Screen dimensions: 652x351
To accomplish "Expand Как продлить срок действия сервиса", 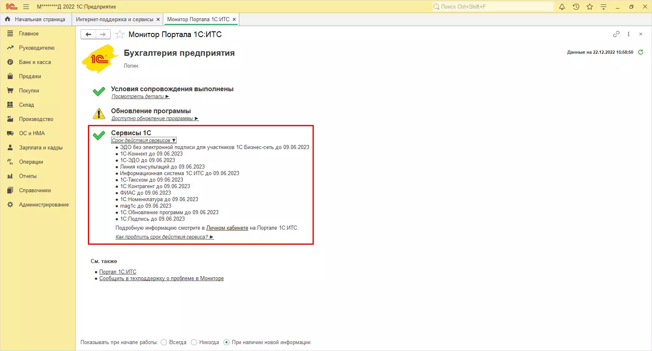I will pyautogui.click(x=164, y=237).
